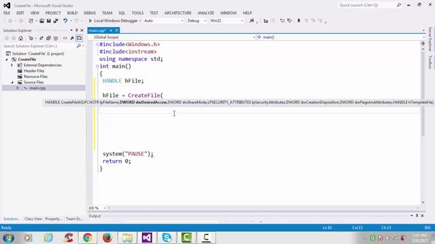Toggle Show All Files in Solution Explorer
Viewport: 435px width, 244px height.
[x=56, y=38]
